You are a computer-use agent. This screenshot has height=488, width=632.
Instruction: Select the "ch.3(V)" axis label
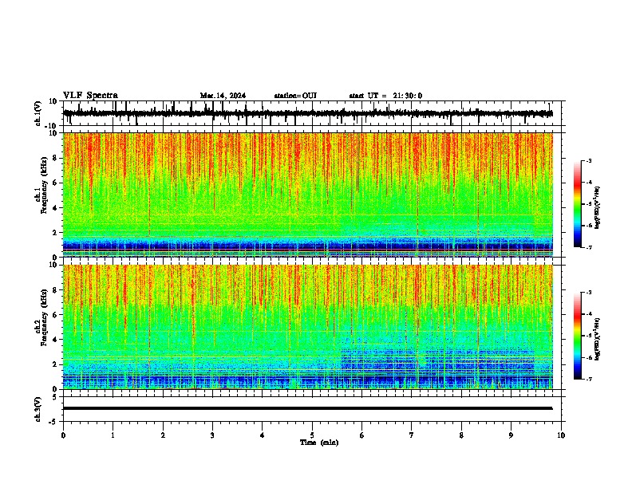[38, 409]
